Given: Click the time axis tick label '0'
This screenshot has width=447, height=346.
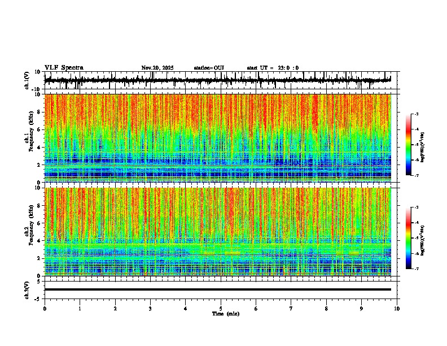Looking at the screenshot, I should pyautogui.click(x=45, y=309).
